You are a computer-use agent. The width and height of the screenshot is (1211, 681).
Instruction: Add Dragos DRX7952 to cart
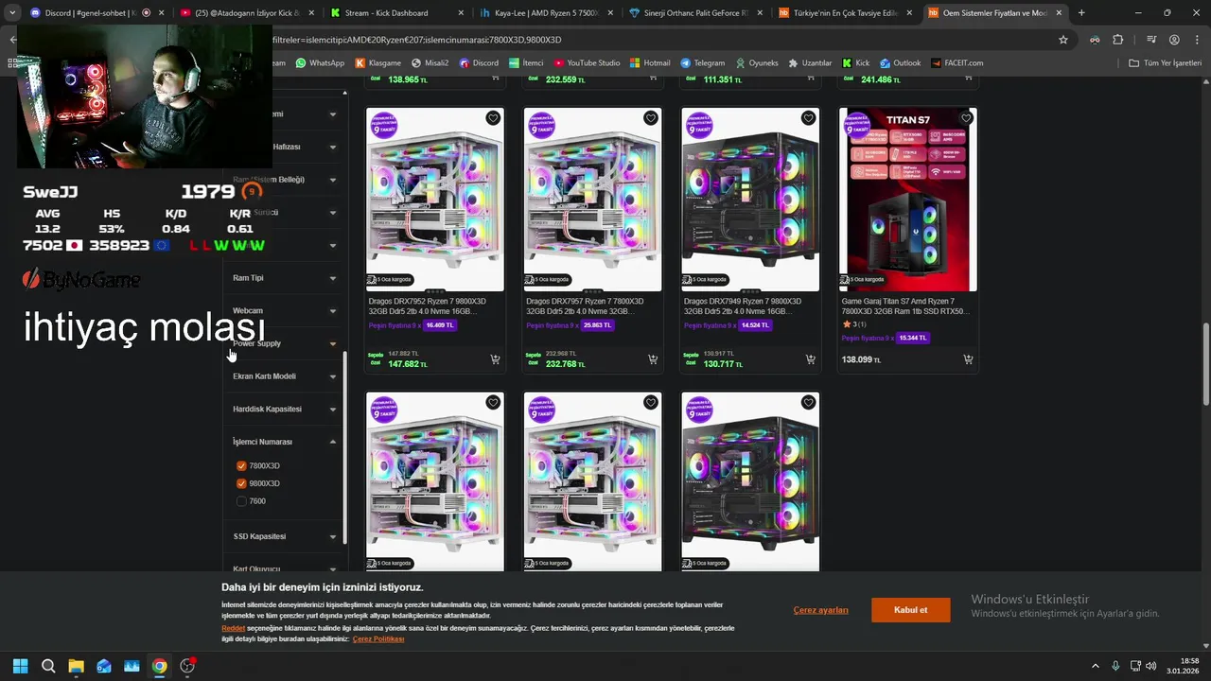495,359
